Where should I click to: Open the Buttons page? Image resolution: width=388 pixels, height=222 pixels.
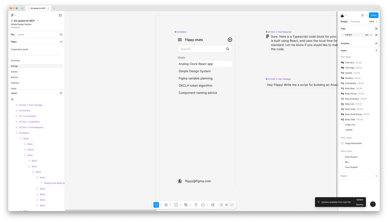15,77
